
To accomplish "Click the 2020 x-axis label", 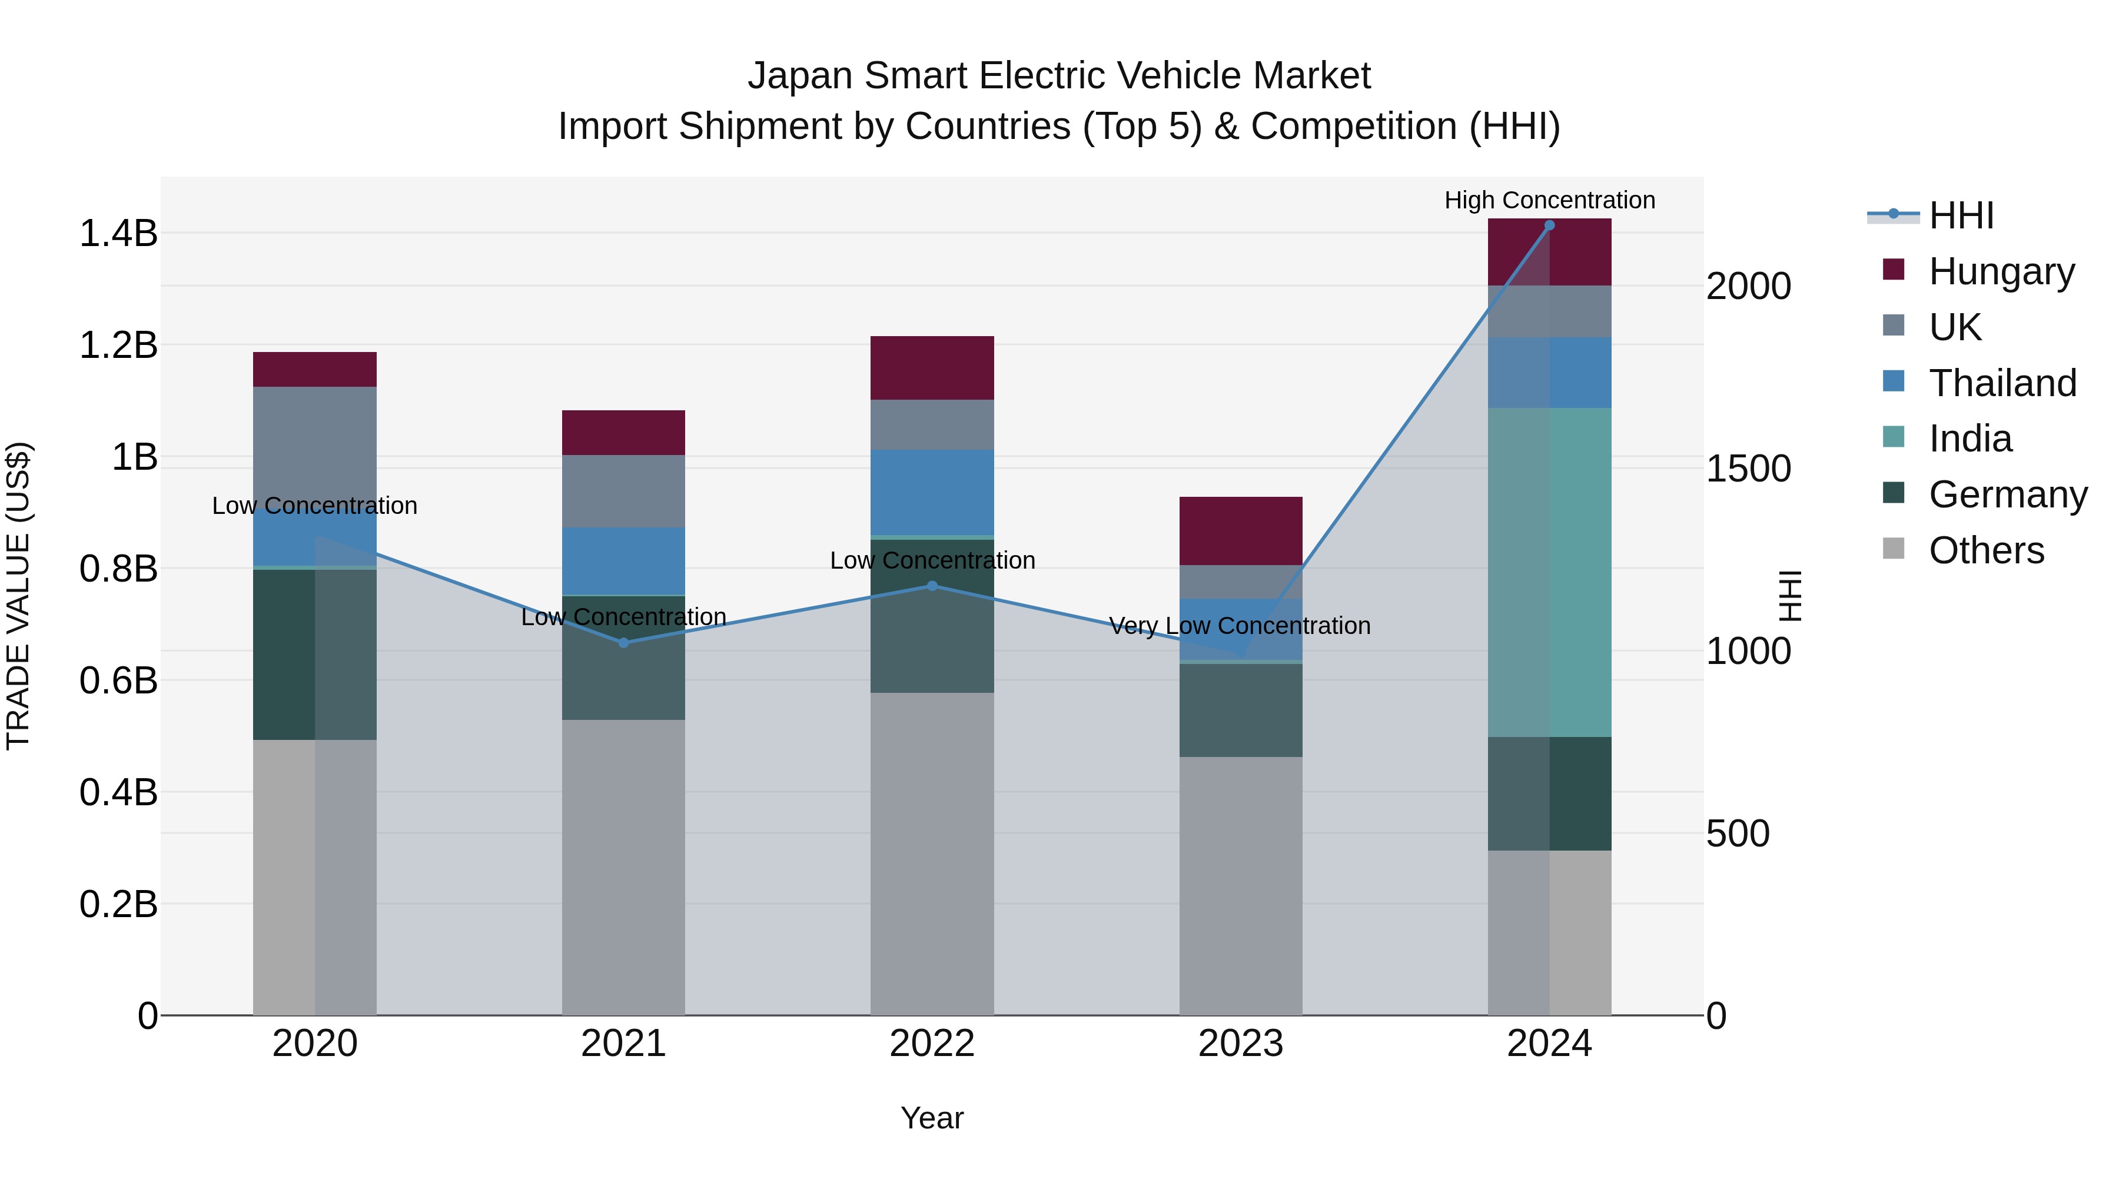I will [315, 1044].
